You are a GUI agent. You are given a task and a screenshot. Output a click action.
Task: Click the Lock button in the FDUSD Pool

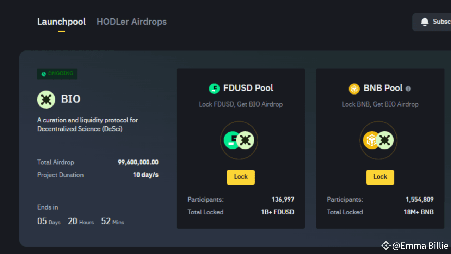tap(241, 177)
